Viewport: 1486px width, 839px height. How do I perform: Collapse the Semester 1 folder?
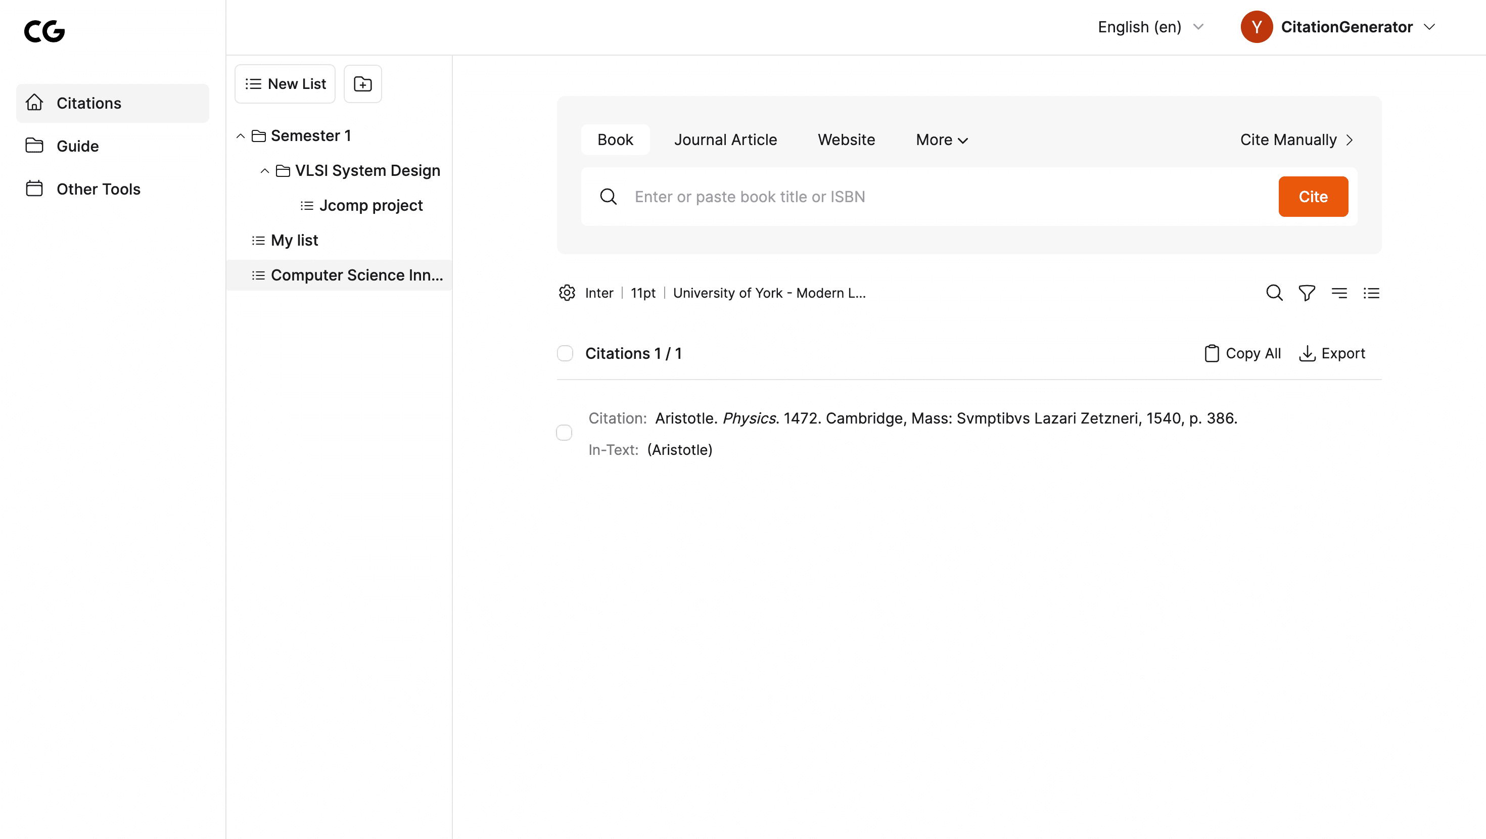241,135
